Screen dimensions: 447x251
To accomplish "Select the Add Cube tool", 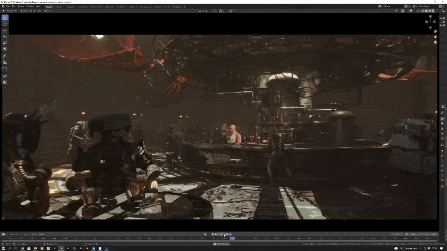I will pos(5,69).
